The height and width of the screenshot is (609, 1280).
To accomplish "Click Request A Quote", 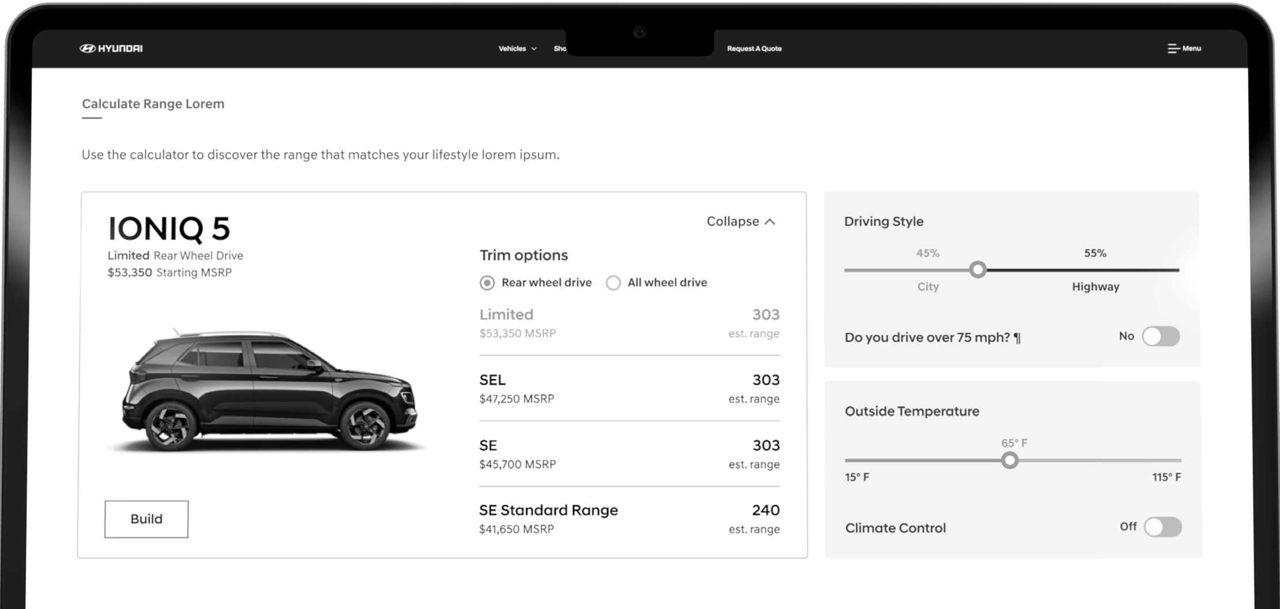I will (754, 48).
